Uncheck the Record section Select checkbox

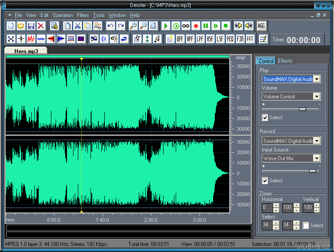coord(265,181)
